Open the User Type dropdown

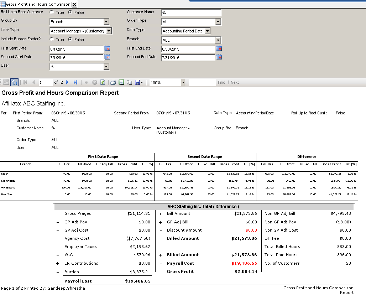(109, 31)
